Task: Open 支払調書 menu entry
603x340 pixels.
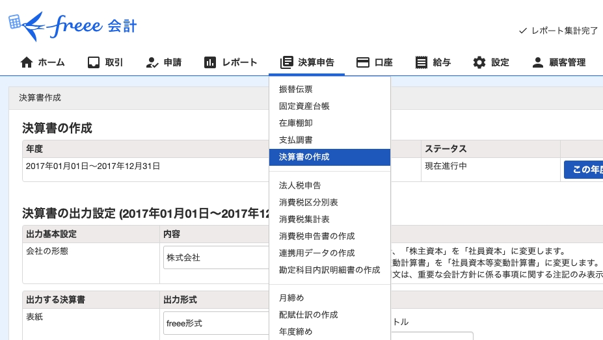Action: 330,140
